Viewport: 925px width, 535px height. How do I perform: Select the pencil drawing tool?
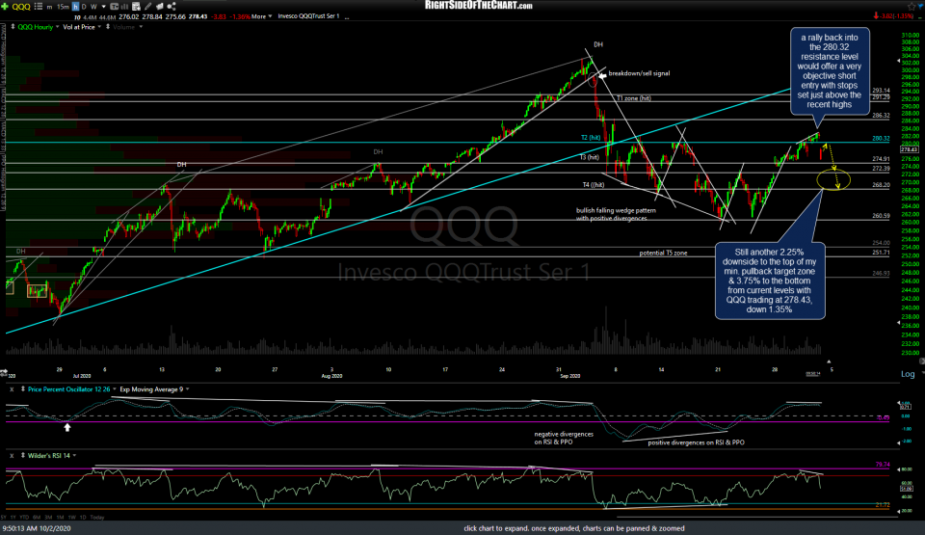148,7
